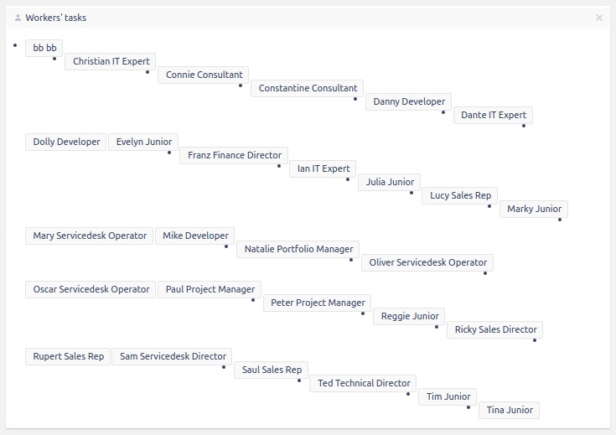Click Oliver Servicedesk Operator

pos(428,262)
